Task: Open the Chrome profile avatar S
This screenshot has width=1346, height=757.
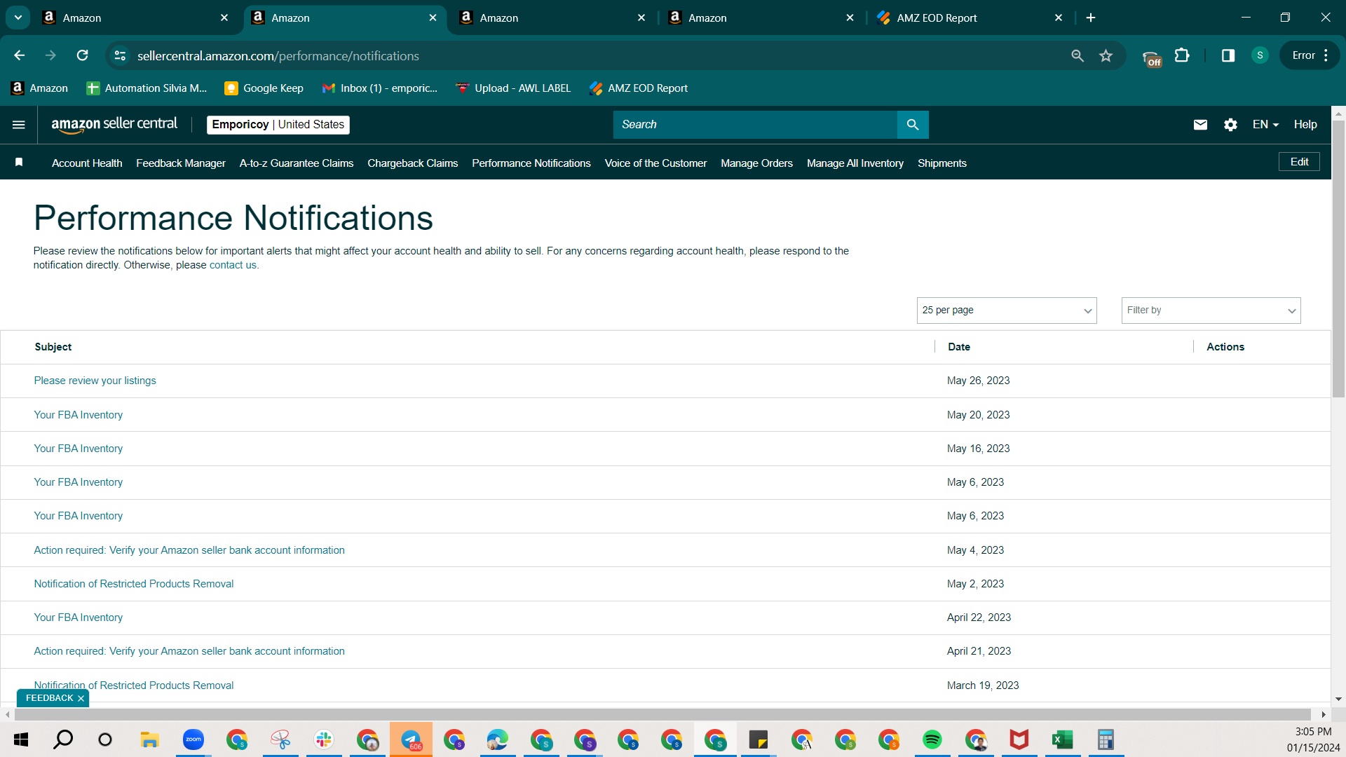Action: coord(1260,55)
